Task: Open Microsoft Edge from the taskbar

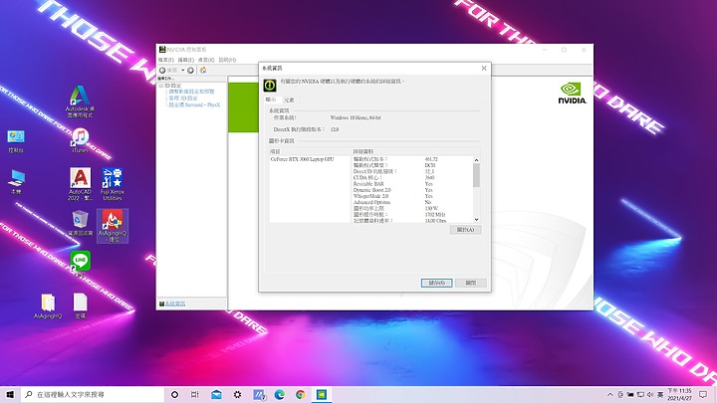Action: [x=280, y=394]
